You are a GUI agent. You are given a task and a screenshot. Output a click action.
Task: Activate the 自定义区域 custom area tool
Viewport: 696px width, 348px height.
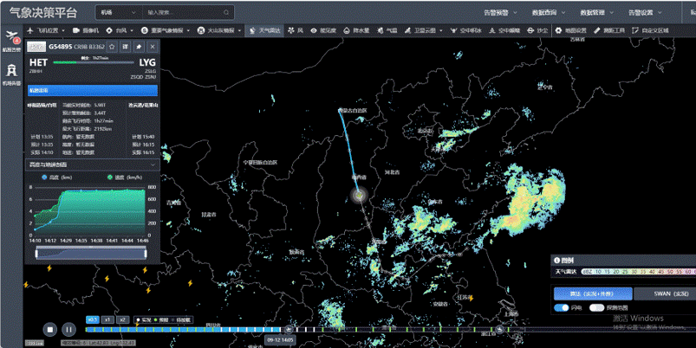coord(652,30)
